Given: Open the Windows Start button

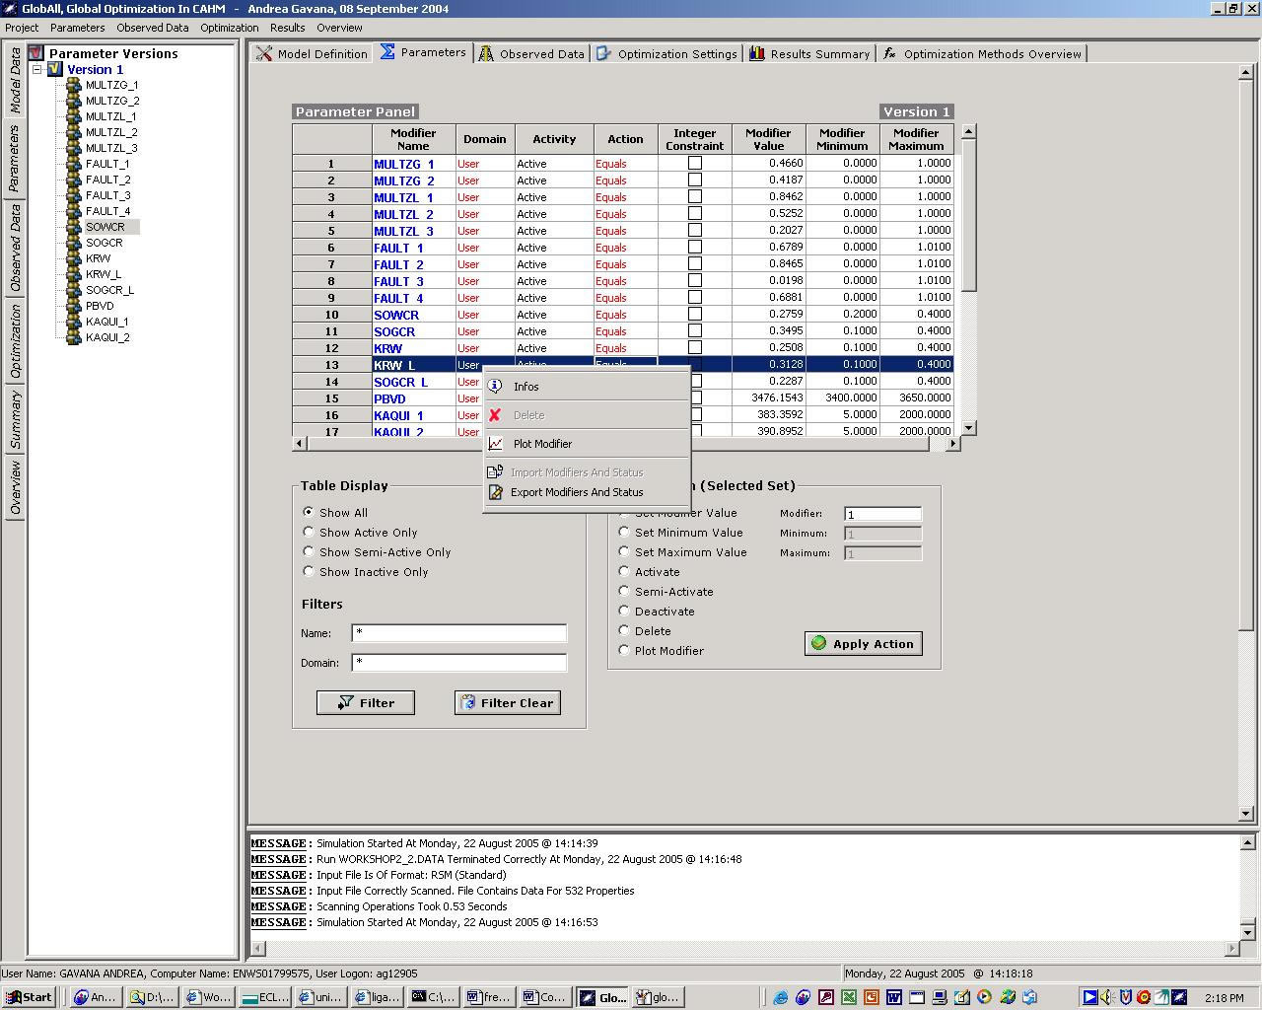Looking at the screenshot, I should click(x=28, y=997).
